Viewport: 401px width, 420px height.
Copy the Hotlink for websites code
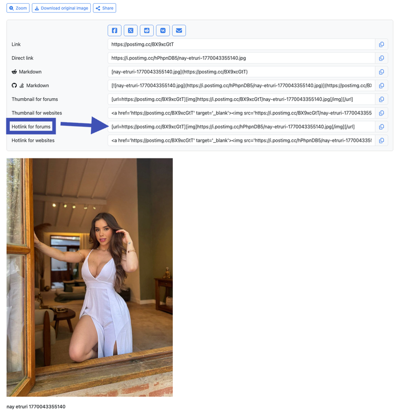(x=382, y=140)
